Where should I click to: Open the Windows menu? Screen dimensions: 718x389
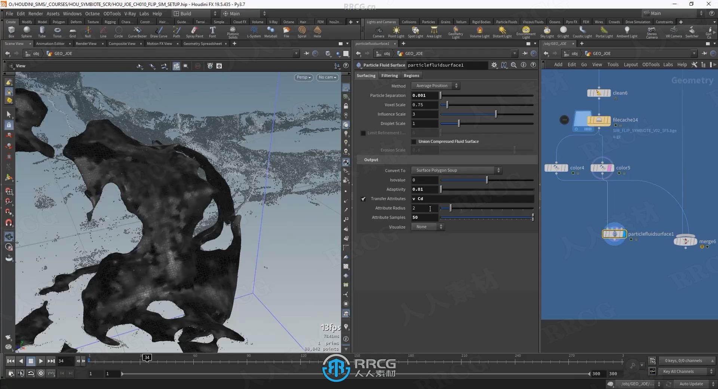(x=72, y=13)
